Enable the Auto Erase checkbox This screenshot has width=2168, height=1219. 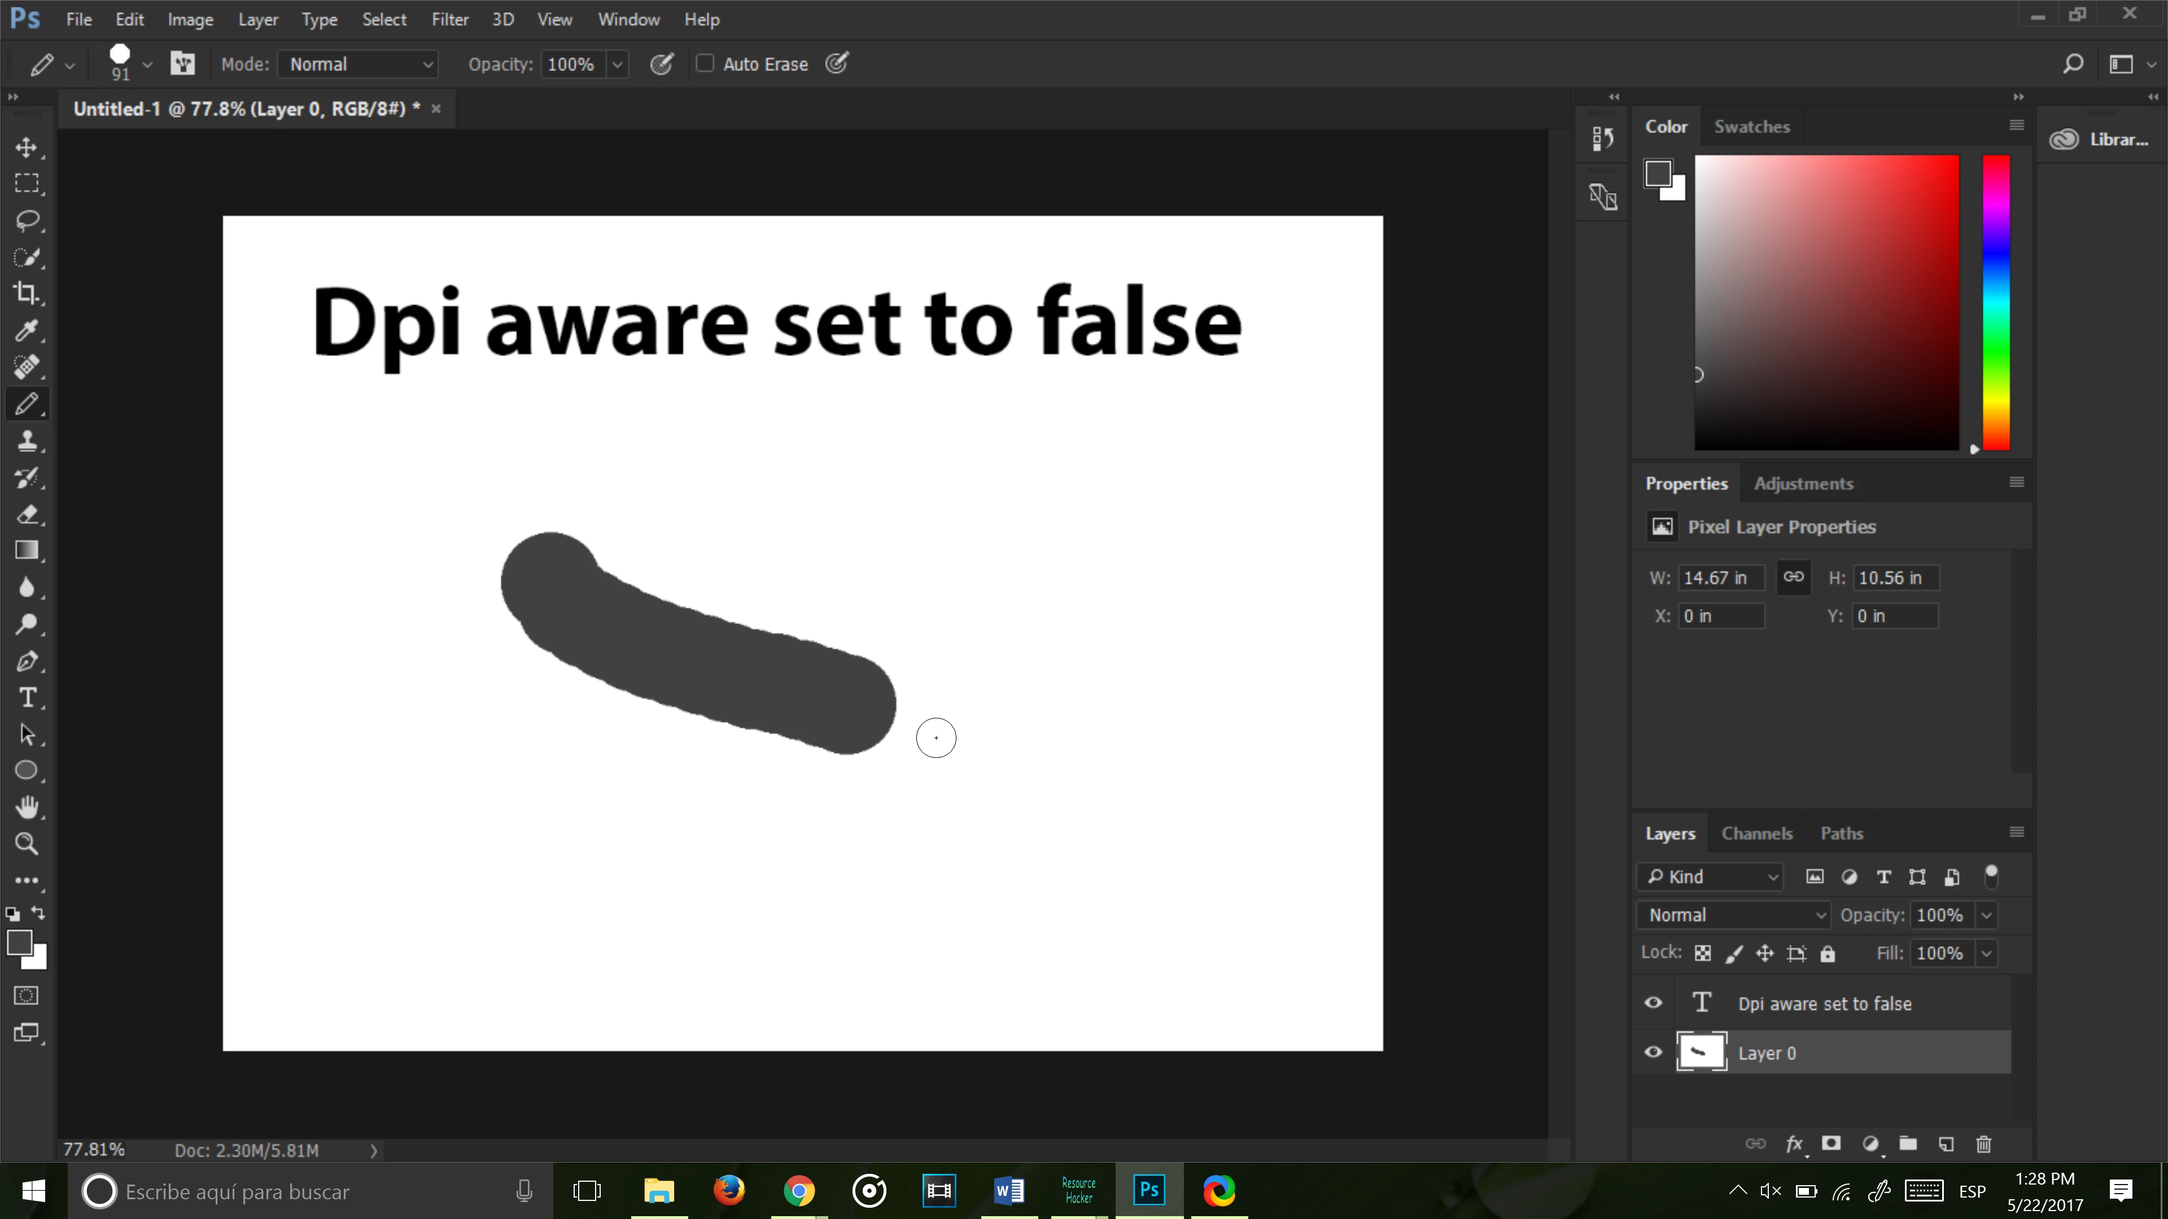pyautogui.click(x=705, y=64)
